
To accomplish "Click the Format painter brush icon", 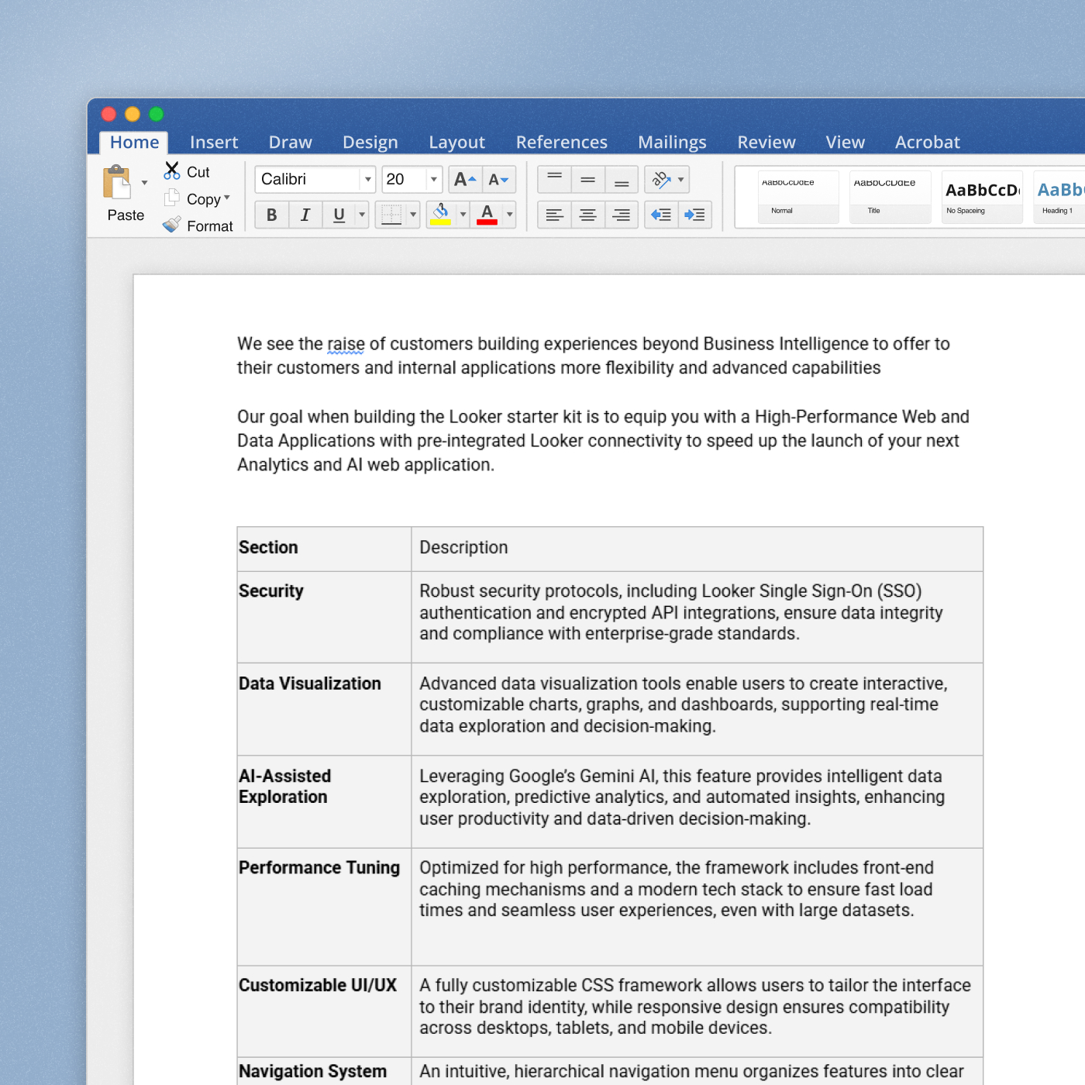I will tap(172, 226).
